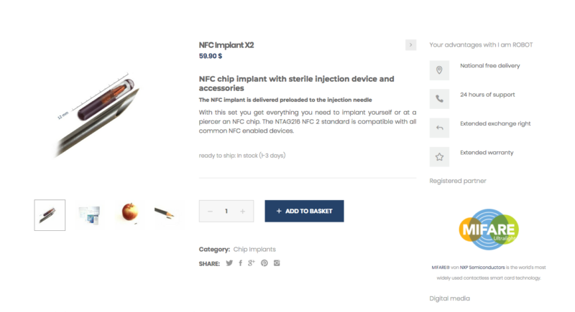Decrease quantity with minus button
The height and width of the screenshot is (312, 575).
210,211
